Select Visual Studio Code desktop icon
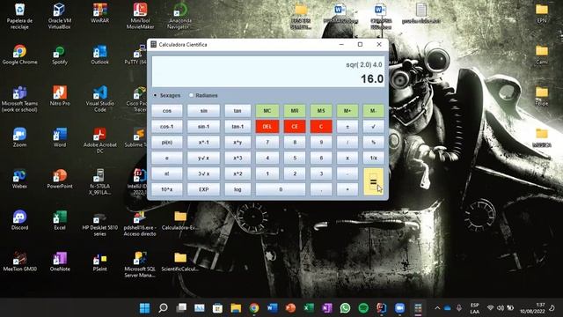 point(99,100)
